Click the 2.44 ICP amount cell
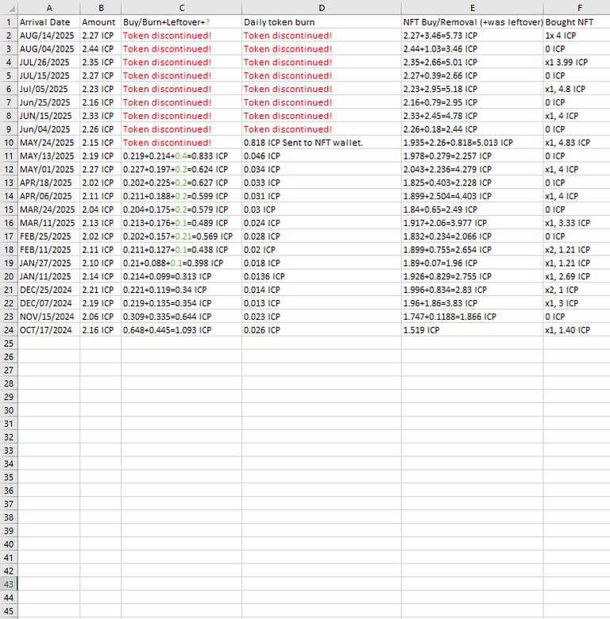The image size is (610, 619). tap(101, 49)
